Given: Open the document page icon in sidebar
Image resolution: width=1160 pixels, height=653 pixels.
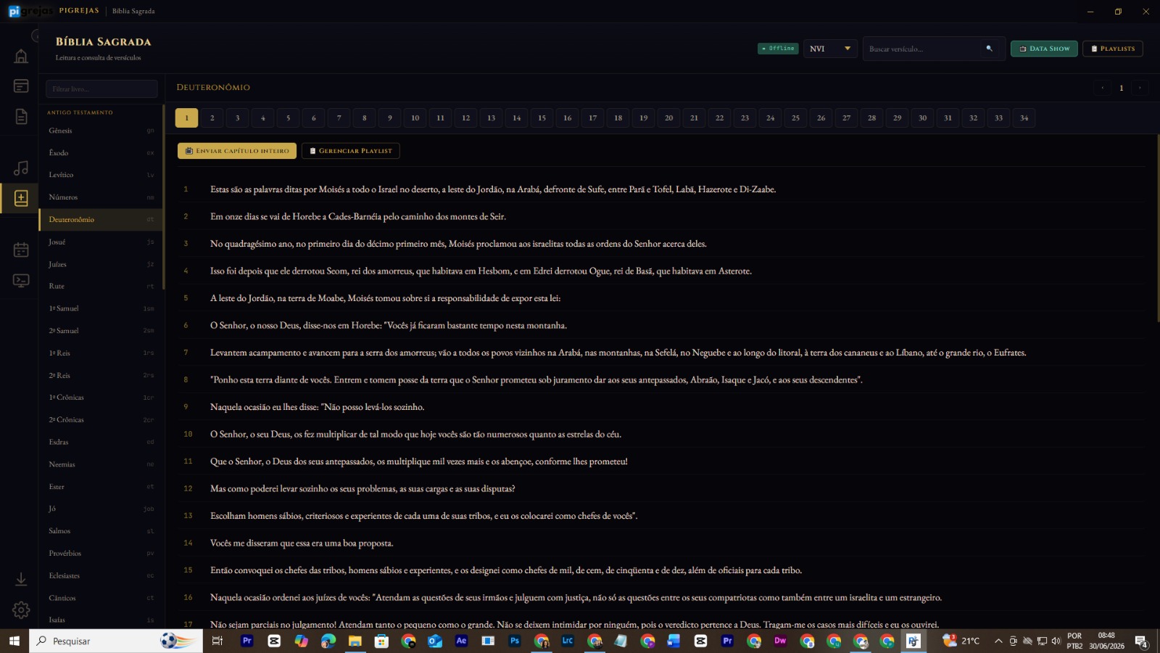Looking at the screenshot, I should 21,116.
